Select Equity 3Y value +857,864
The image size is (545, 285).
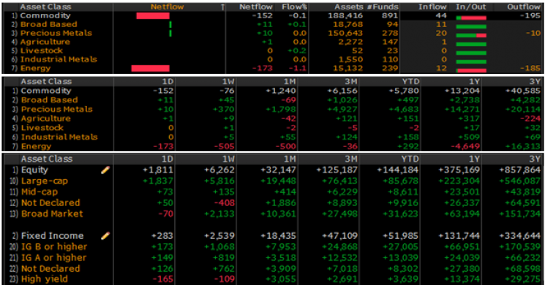coord(520,170)
